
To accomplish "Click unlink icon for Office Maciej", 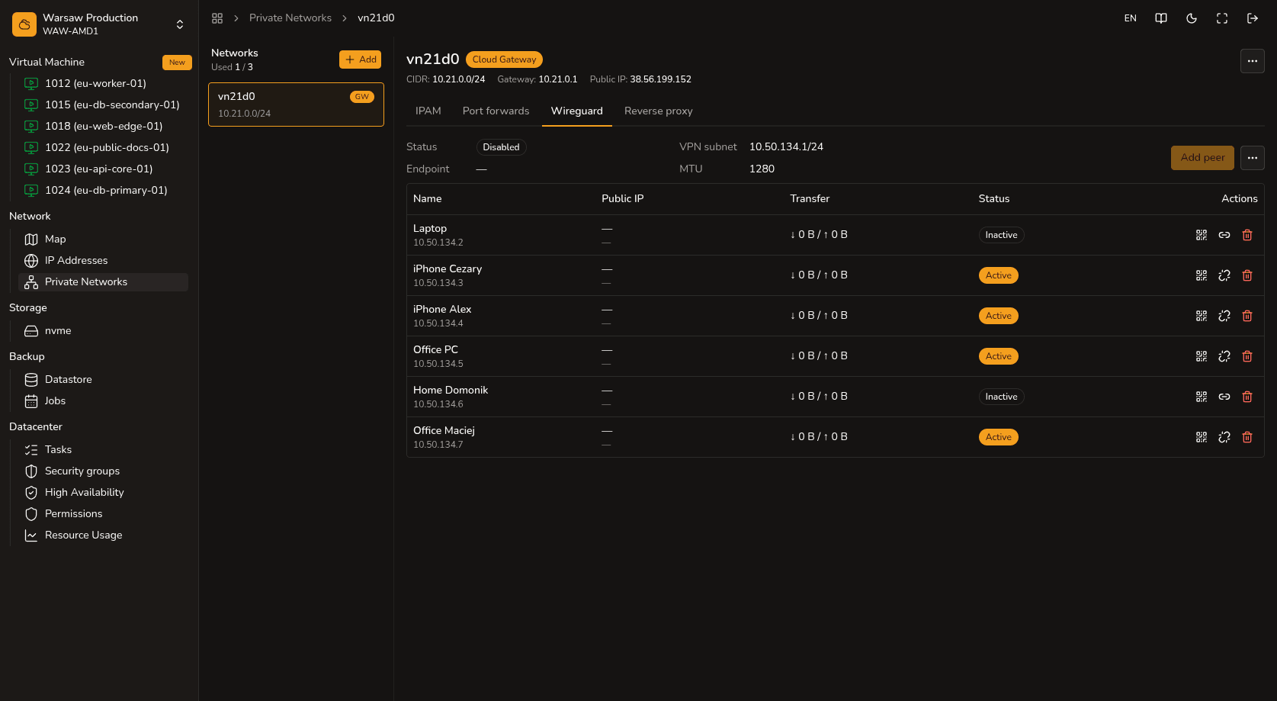I will (x=1224, y=437).
